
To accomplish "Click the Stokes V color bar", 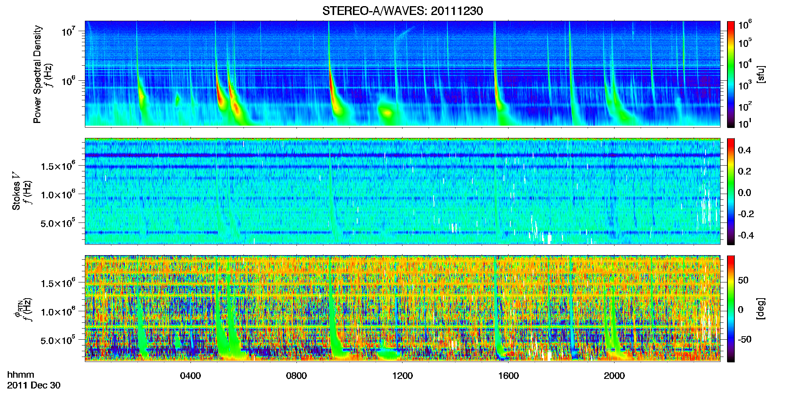I will pyautogui.click(x=731, y=191).
